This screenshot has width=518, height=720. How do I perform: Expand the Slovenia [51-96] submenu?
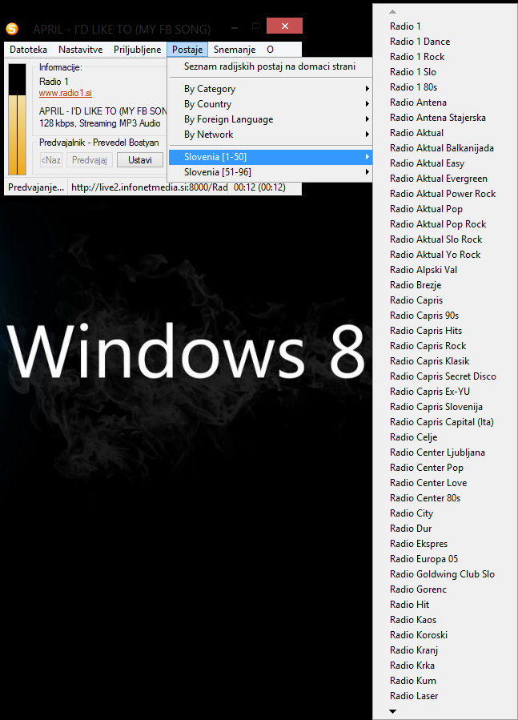[x=270, y=172]
